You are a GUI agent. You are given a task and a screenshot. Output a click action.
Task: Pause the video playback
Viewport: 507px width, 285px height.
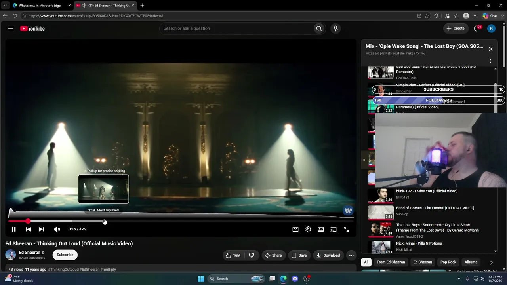(x=13, y=229)
